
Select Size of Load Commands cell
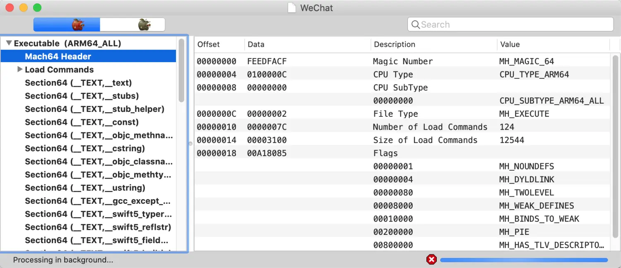point(425,140)
